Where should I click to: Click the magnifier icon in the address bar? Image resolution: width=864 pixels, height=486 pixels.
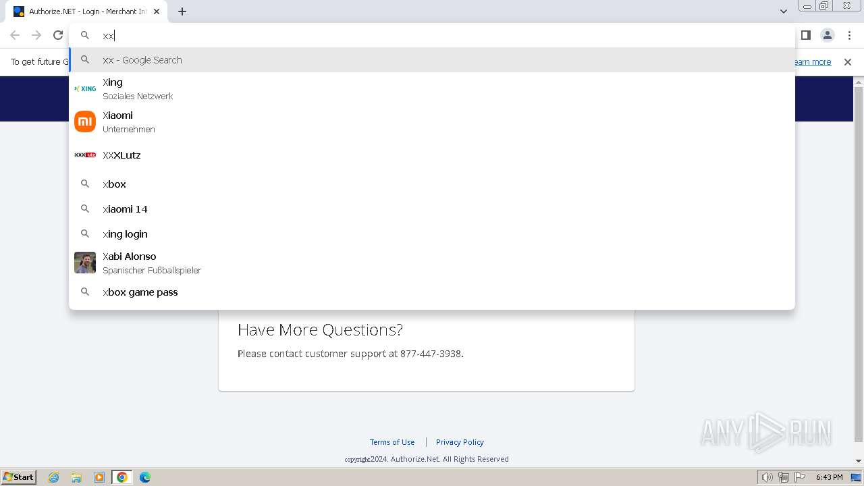click(85, 35)
